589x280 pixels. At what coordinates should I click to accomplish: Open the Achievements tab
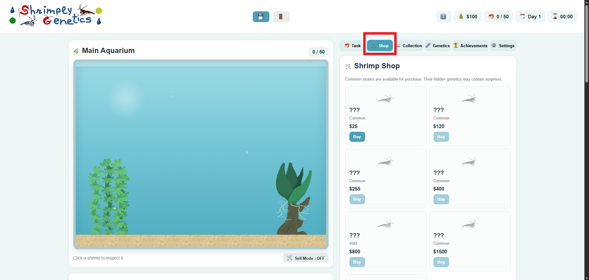click(470, 46)
